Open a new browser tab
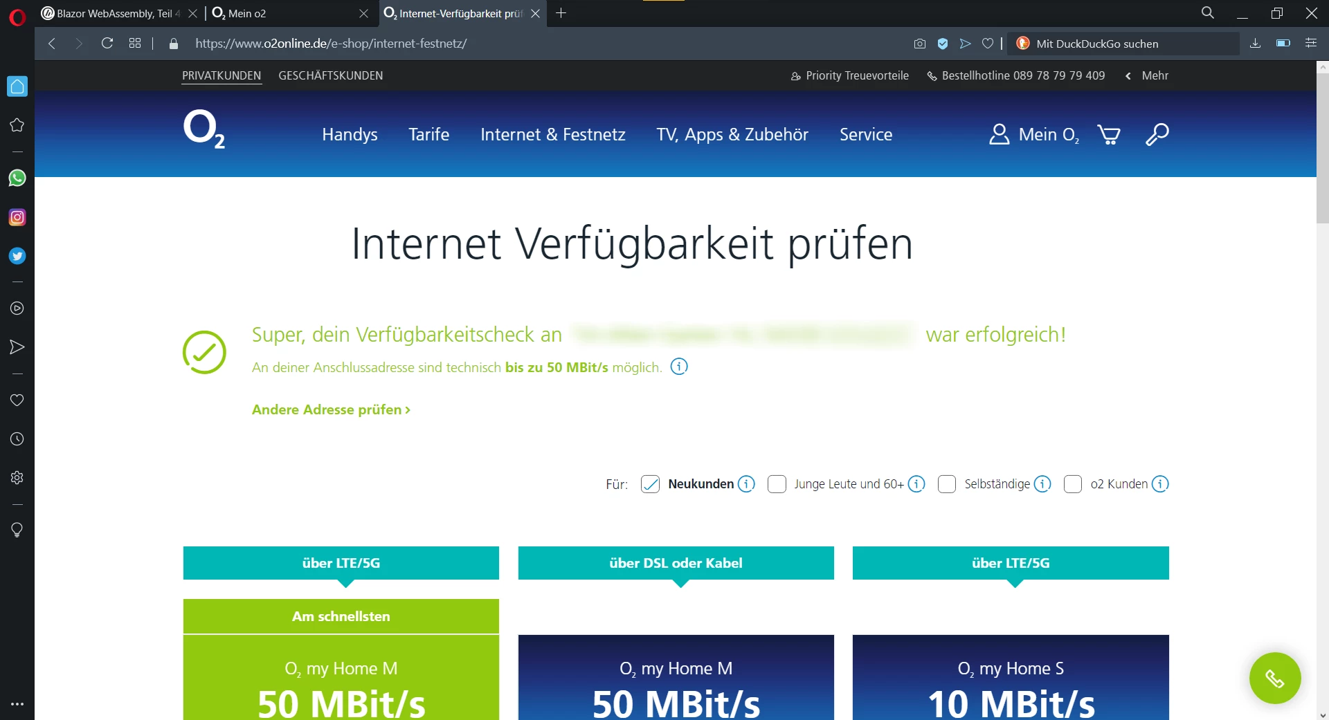The height and width of the screenshot is (720, 1329). [561, 13]
